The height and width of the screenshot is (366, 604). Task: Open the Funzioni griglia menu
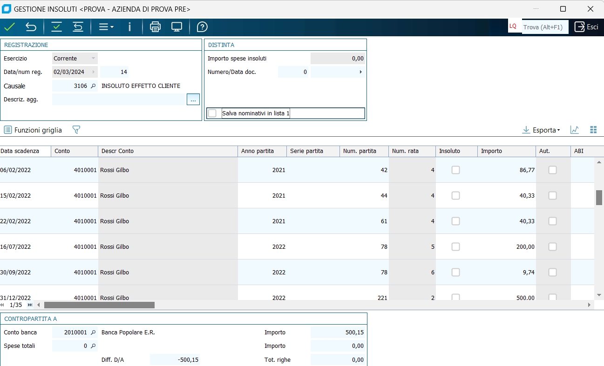click(x=33, y=130)
